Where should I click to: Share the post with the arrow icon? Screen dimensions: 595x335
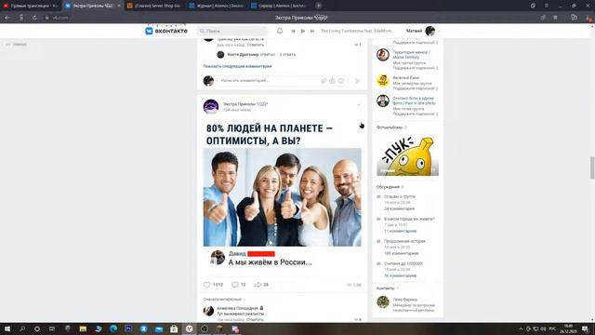click(258, 285)
